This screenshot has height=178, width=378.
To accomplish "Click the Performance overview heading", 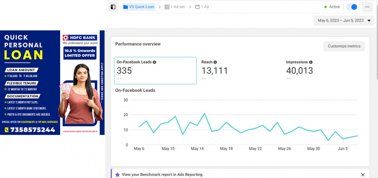I will pos(138,44).
